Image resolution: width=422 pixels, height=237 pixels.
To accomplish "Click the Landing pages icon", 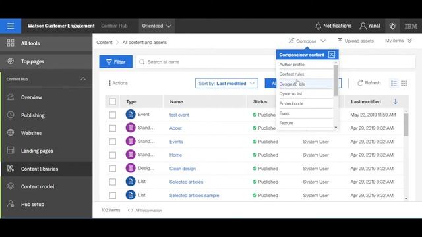I will click(11, 151).
